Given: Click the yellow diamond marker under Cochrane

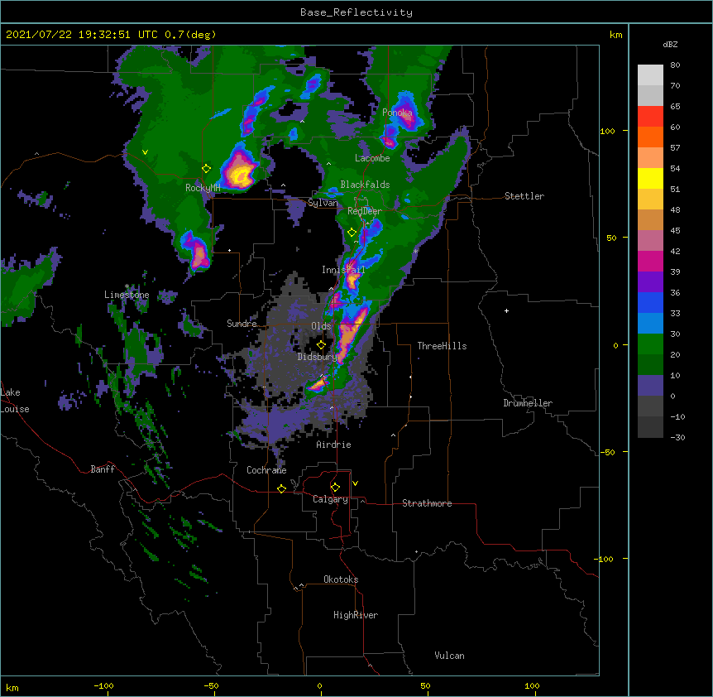Looking at the screenshot, I should tap(281, 488).
